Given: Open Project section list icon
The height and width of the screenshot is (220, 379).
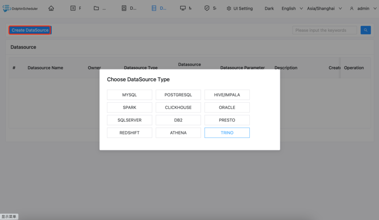Looking at the screenshot, I should [73, 8].
